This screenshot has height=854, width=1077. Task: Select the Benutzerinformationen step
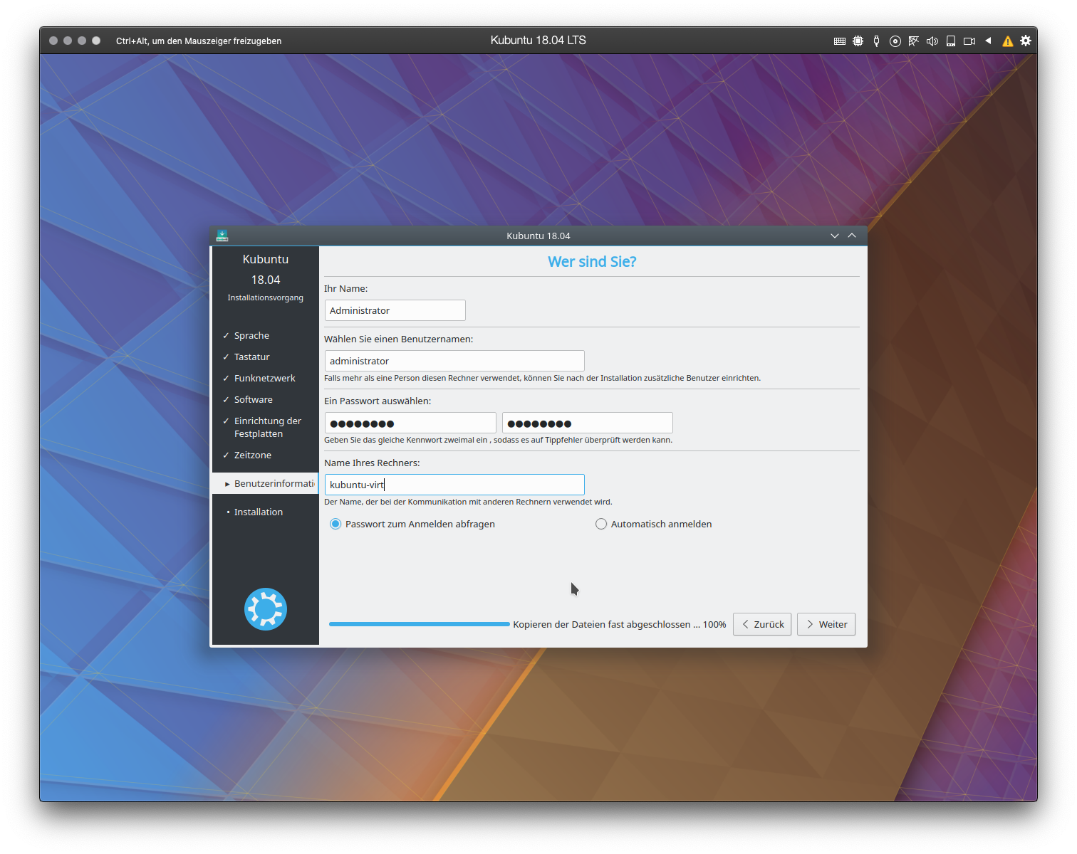266,483
